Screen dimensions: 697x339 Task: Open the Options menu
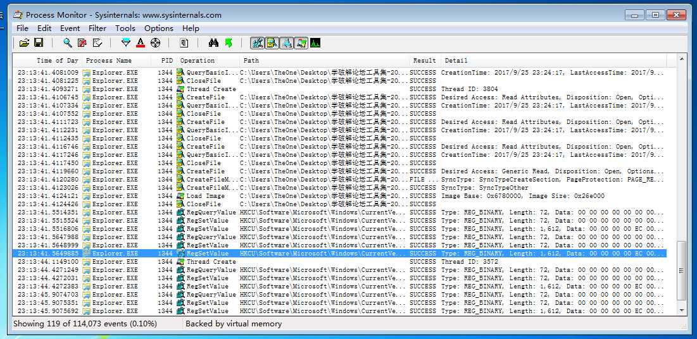159,28
